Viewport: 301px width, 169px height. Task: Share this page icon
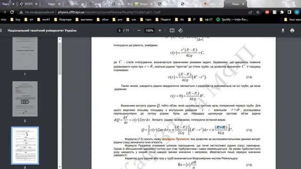point(250,12)
